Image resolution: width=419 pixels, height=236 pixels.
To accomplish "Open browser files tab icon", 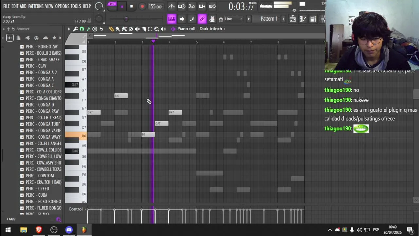I will point(18,38).
